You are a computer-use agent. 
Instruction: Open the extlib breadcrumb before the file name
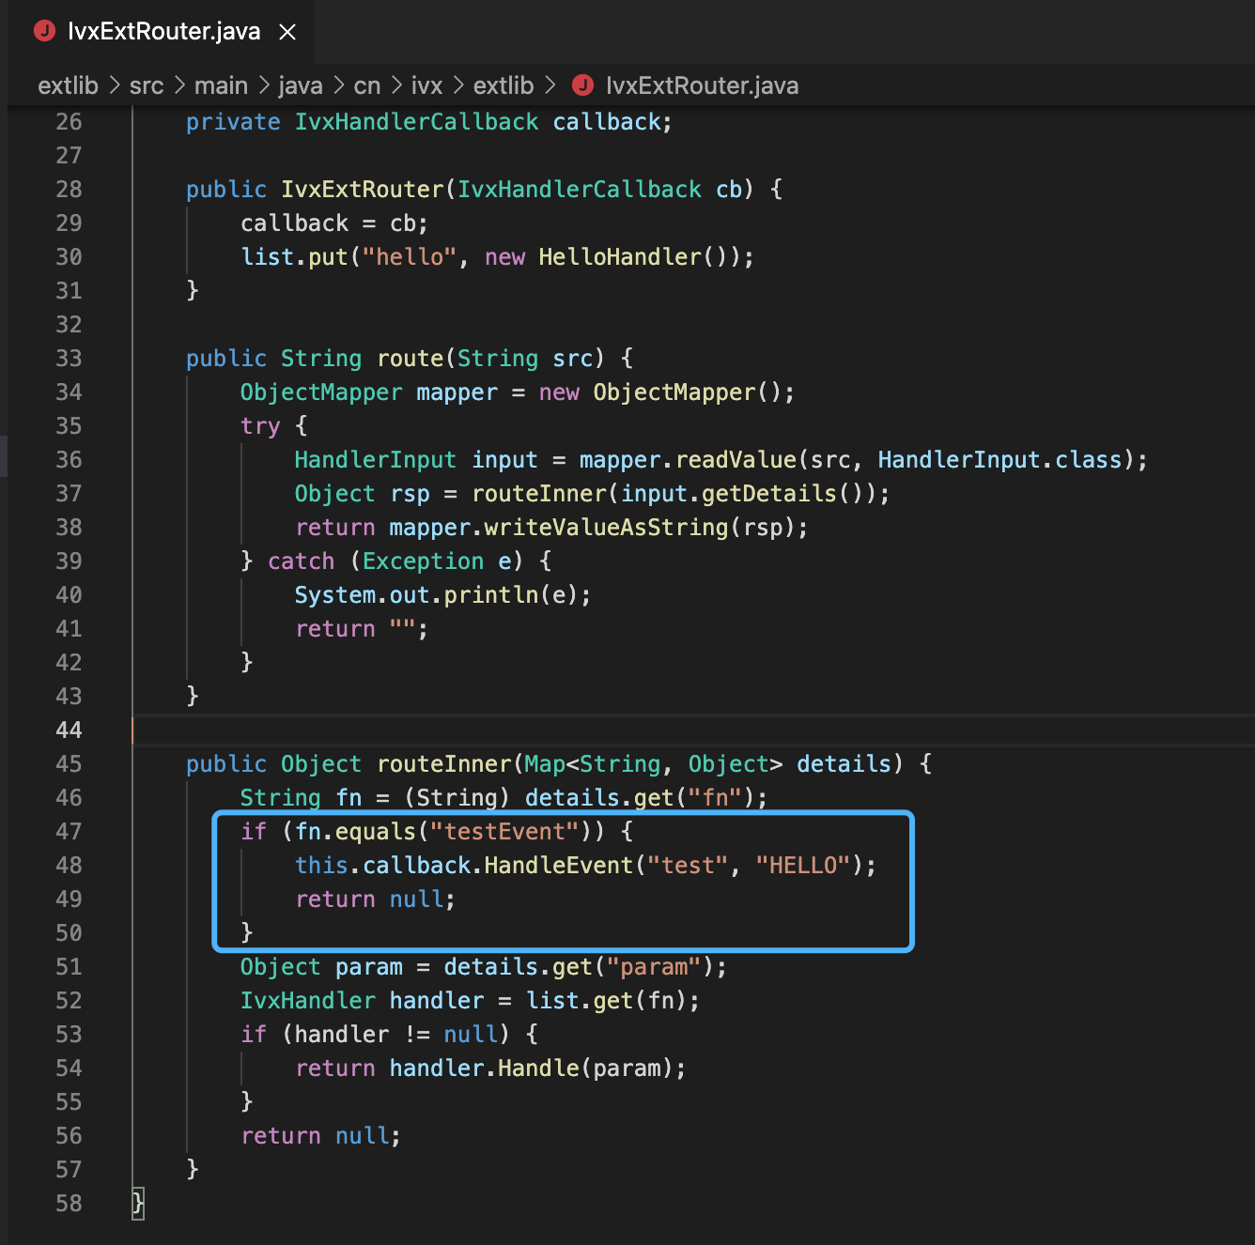point(504,85)
